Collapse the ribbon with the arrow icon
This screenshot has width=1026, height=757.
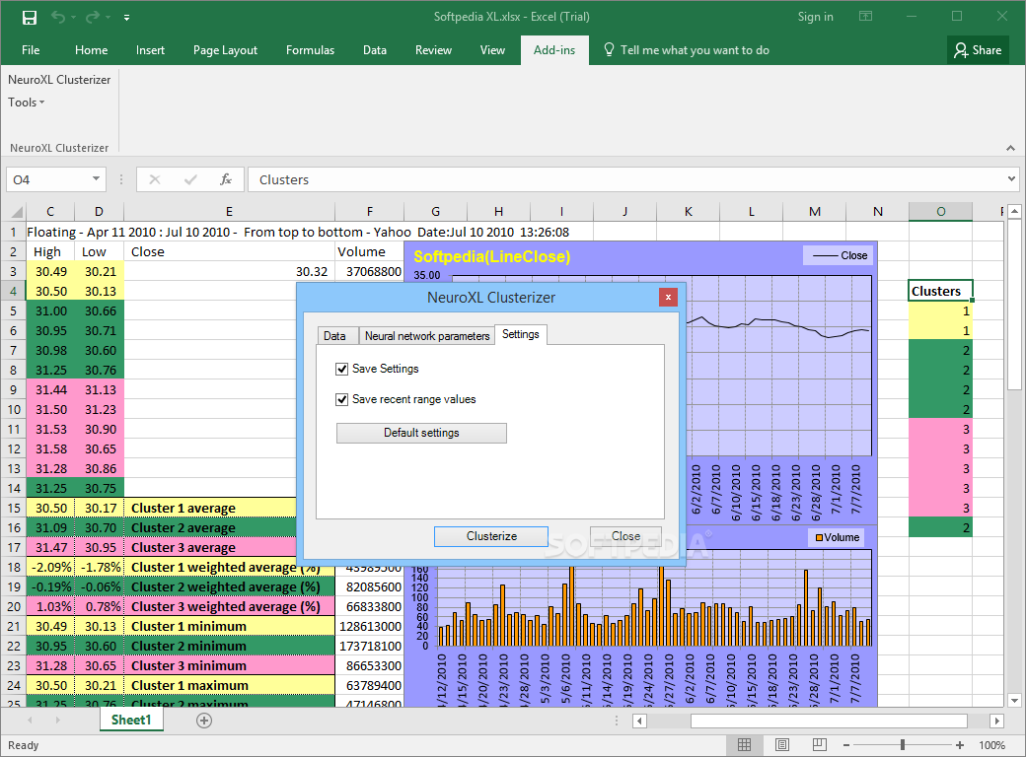click(x=1009, y=147)
